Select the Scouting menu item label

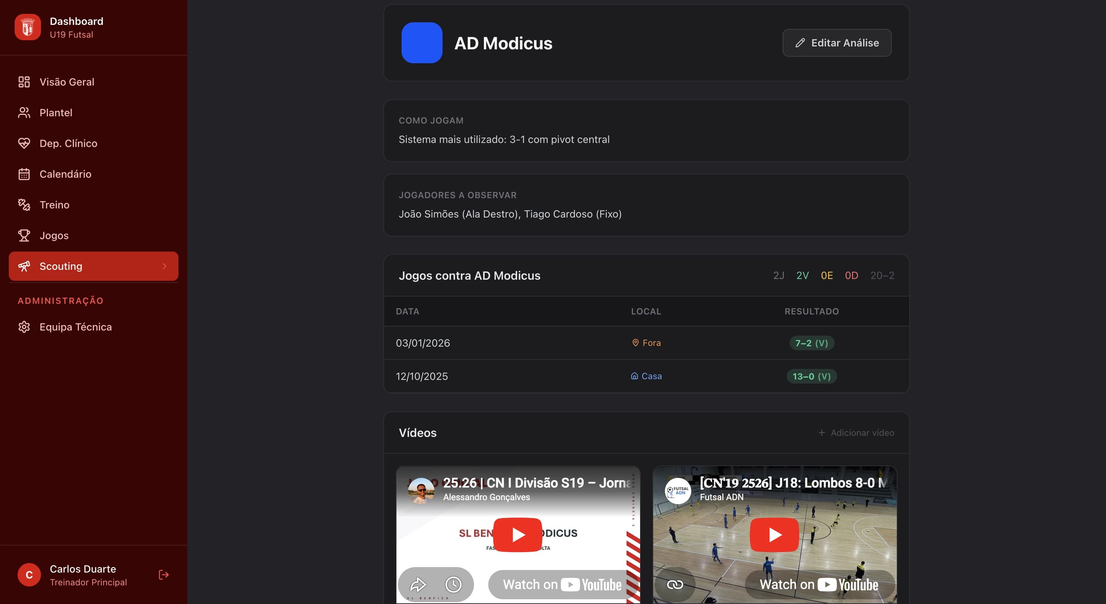(61, 266)
